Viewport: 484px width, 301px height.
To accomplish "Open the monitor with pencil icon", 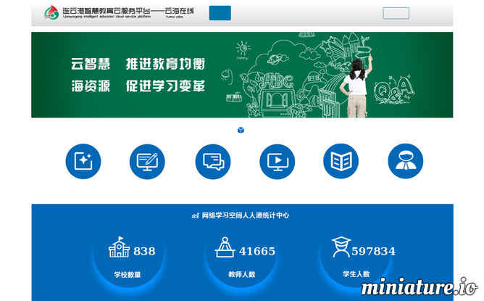I will (147, 161).
